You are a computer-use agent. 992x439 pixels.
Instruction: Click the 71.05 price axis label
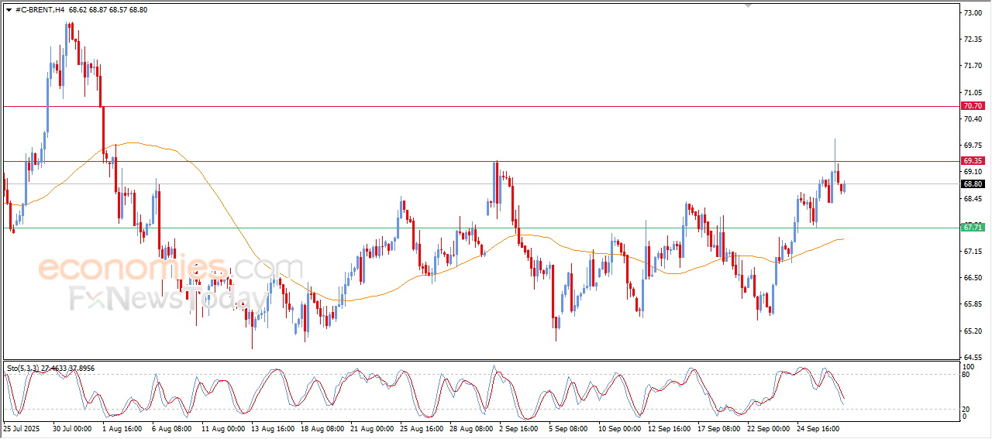tap(972, 92)
